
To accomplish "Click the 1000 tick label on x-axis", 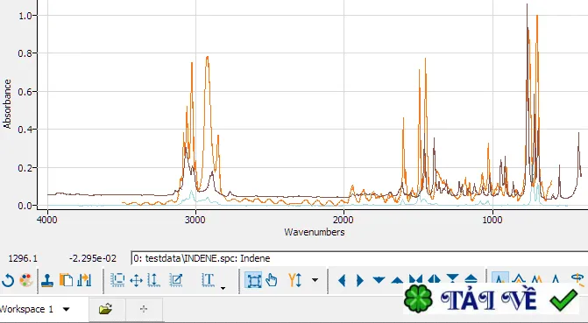I will tap(492, 219).
